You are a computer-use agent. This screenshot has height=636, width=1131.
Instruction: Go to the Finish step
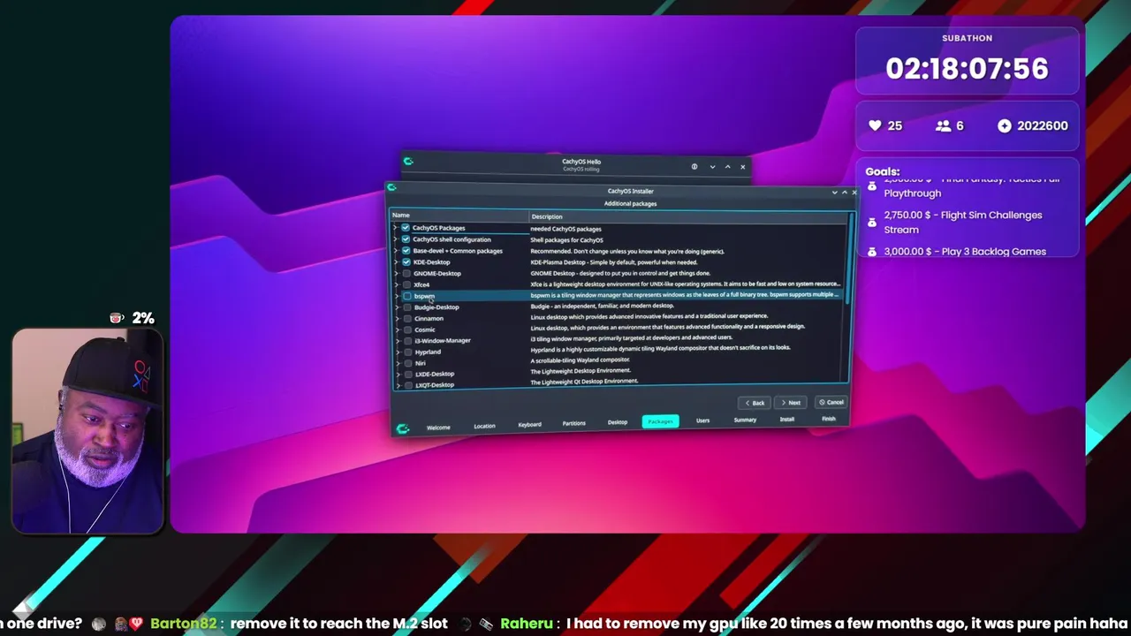click(x=828, y=418)
